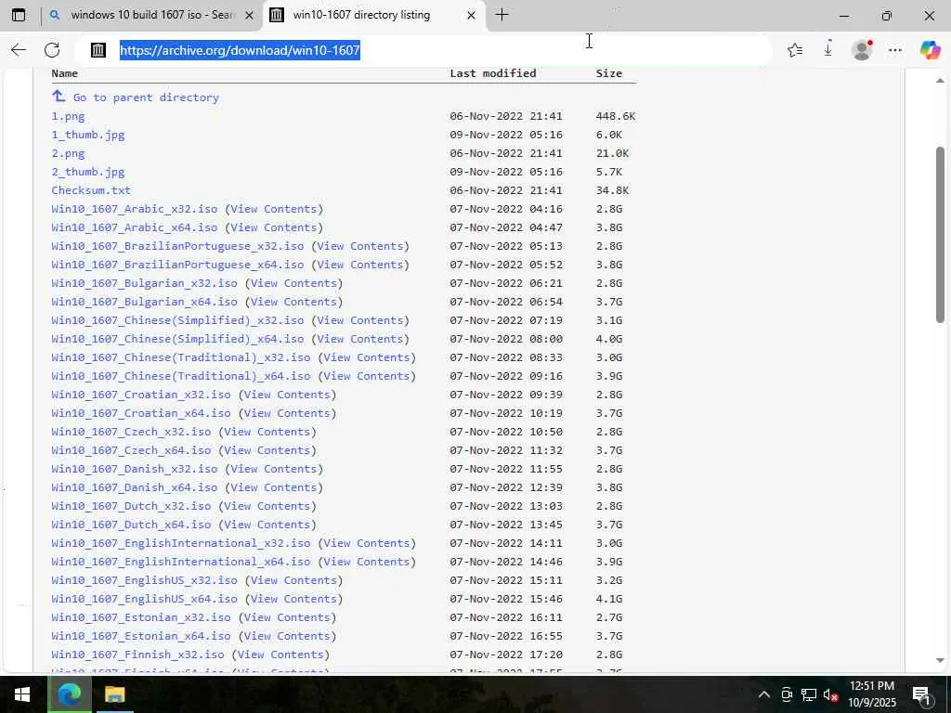Open the 2_thumb.jpg file link
This screenshot has width=951, height=713.
88,172
